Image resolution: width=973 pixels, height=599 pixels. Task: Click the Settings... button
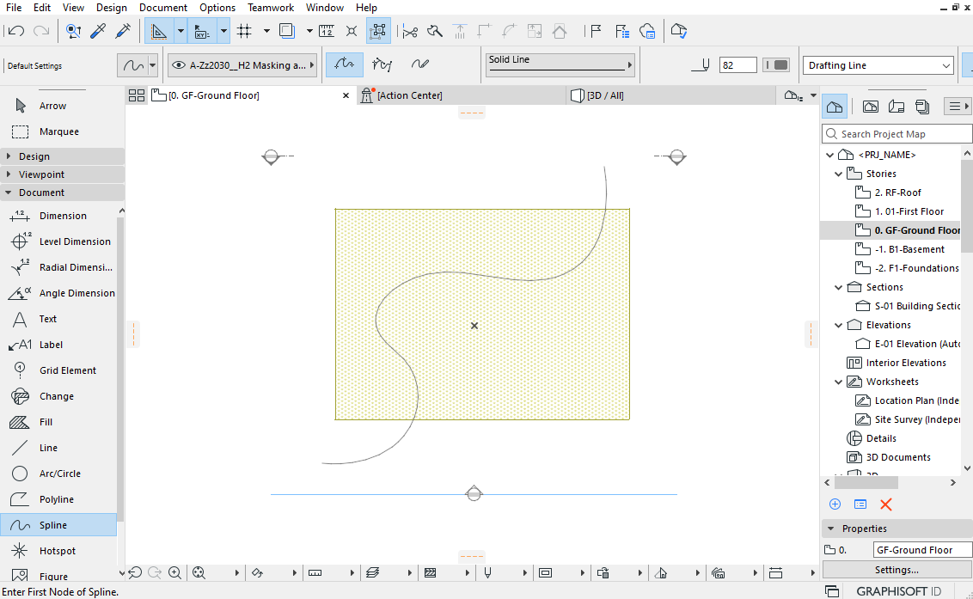[896, 570]
